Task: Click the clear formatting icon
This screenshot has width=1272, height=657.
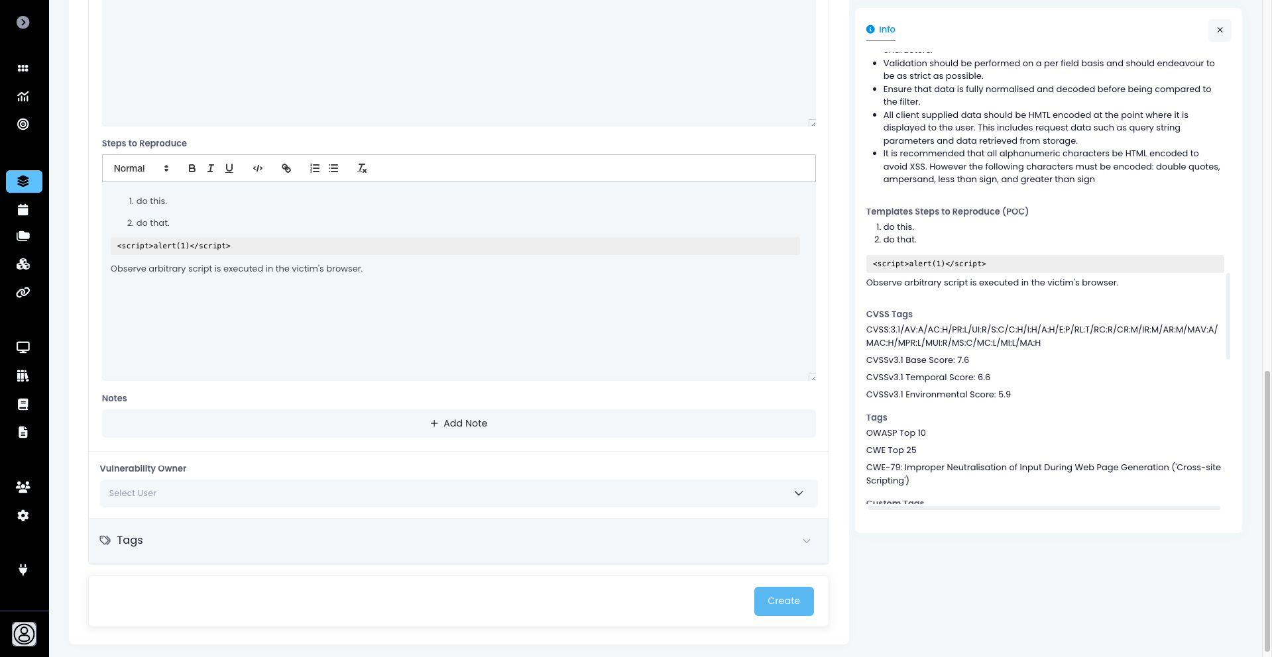Action: (362, 168)
